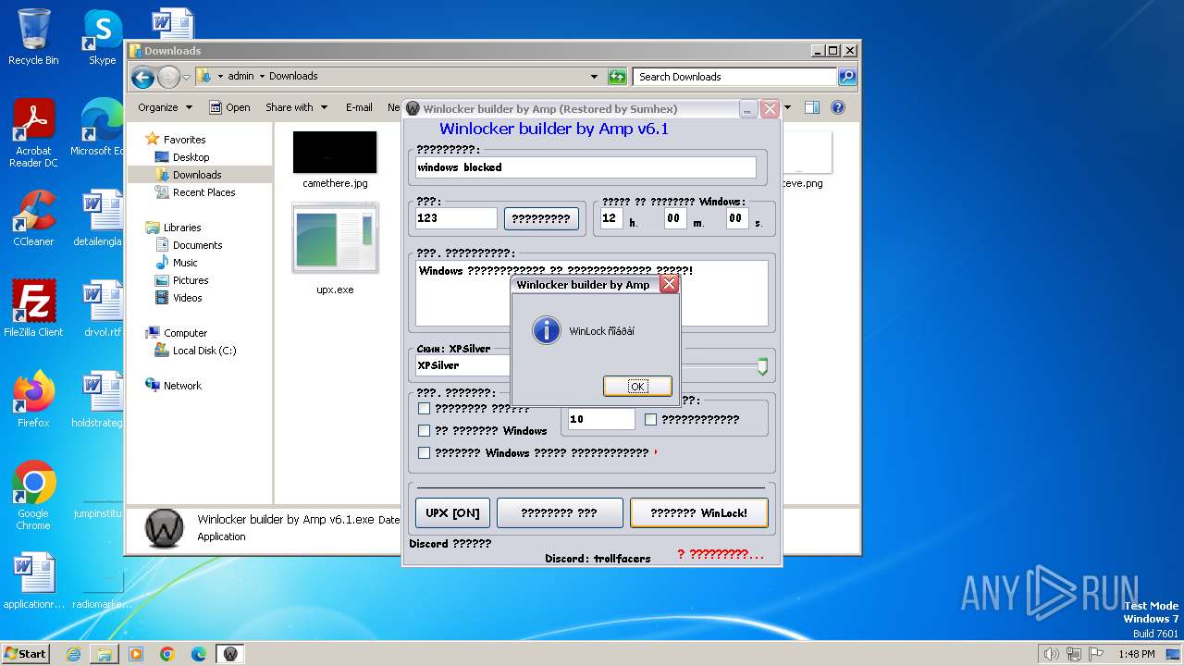Click the search magnifier icon
1184x666 pixels.
(x=847, y=77)
